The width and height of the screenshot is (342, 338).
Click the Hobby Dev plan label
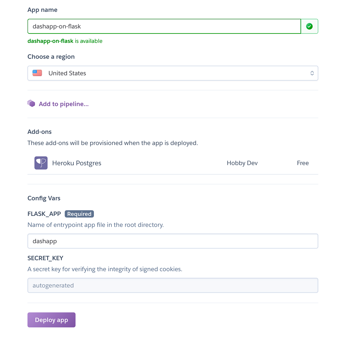click(x=242, y=162)
